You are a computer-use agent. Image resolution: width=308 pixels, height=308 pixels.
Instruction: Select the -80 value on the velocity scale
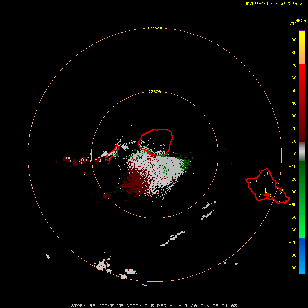coord(293,255)
